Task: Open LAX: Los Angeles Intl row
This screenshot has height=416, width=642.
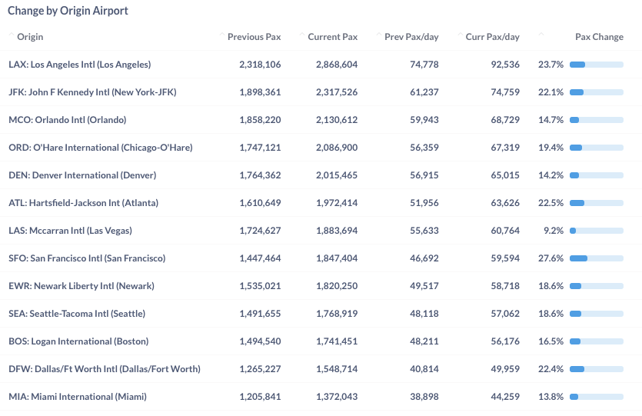Action: [x=321, y=65]
